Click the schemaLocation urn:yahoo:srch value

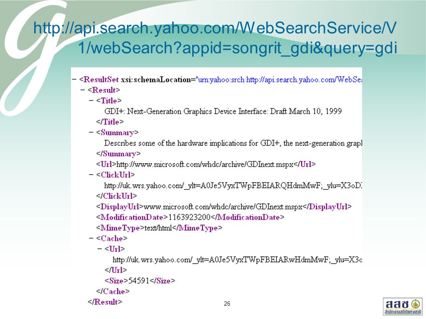(280, 79)
